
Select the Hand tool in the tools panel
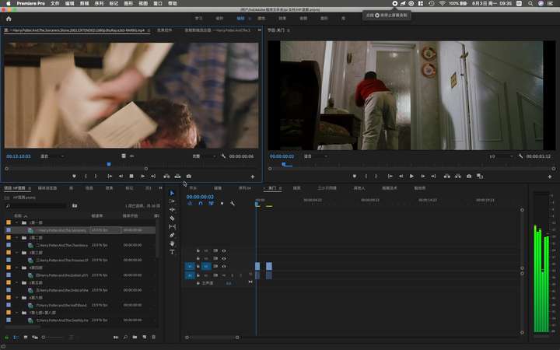coord(172,243)
